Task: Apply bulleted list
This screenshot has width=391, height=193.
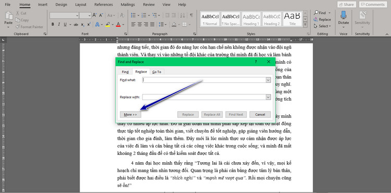Action: pyautogui.click(x=133, y=15)
